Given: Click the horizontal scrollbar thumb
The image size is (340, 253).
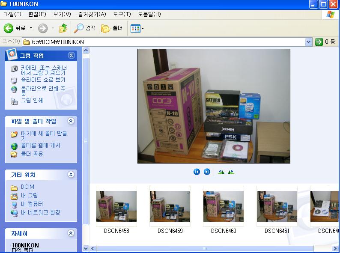Looking at the screenshot, I should pyautogui.click(x=205, y=248).
